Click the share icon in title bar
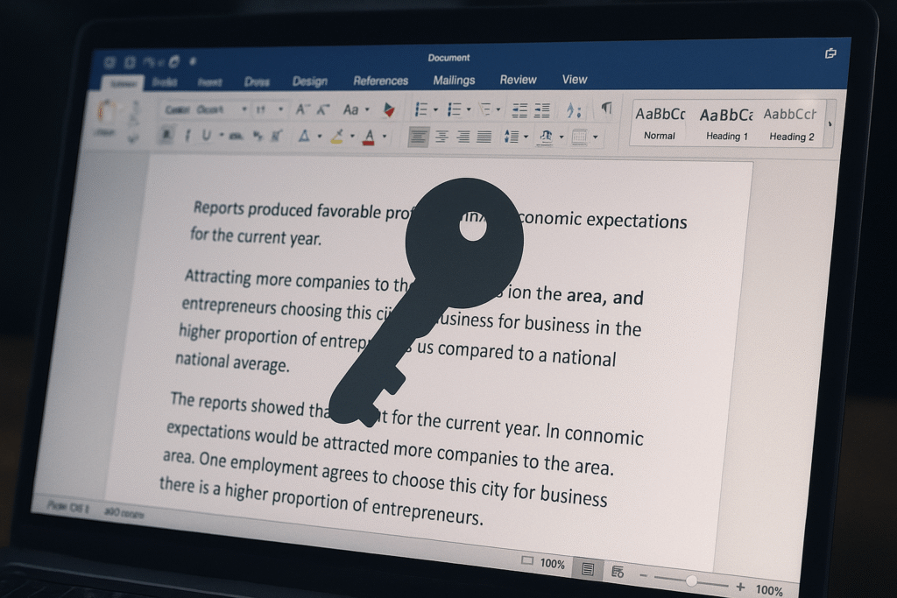Viewport: 897px width, 598px height. click(830, 53)
